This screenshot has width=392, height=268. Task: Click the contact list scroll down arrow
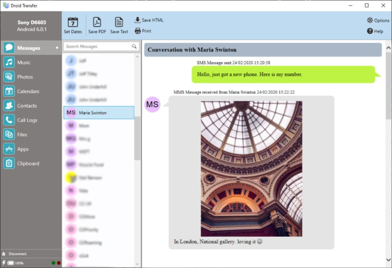tap(138, 264)
